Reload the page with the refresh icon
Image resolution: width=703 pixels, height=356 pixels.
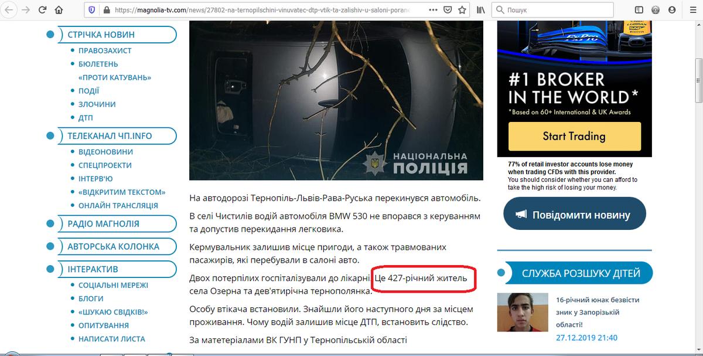click(43, 10)
